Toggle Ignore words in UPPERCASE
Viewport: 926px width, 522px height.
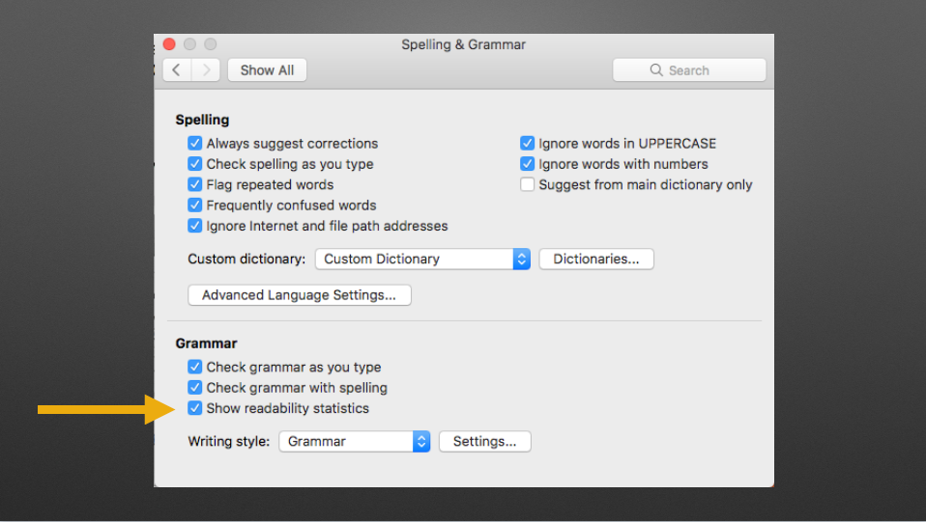coord(528,144)
